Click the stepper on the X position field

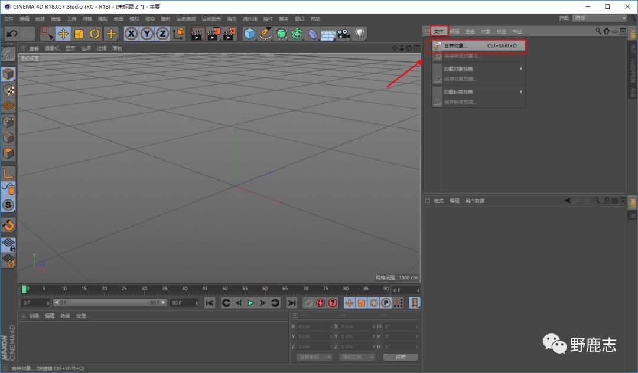pos(331,326)
